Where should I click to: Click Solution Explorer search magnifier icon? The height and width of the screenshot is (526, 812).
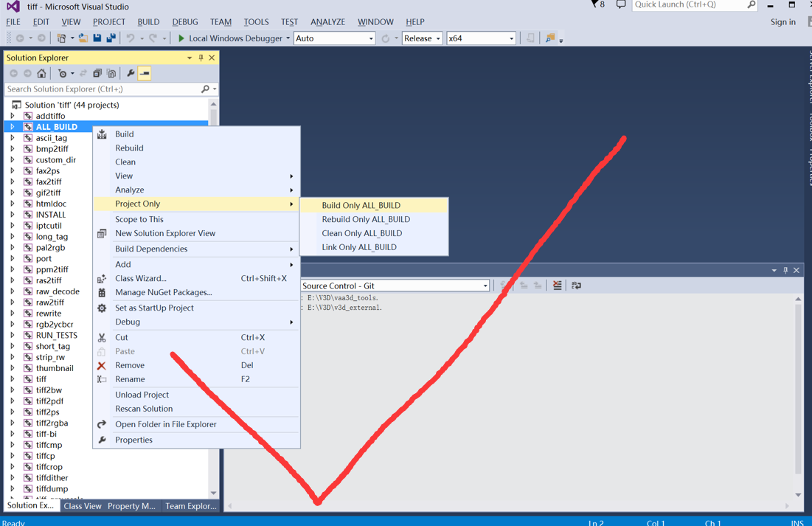(205, 89)
